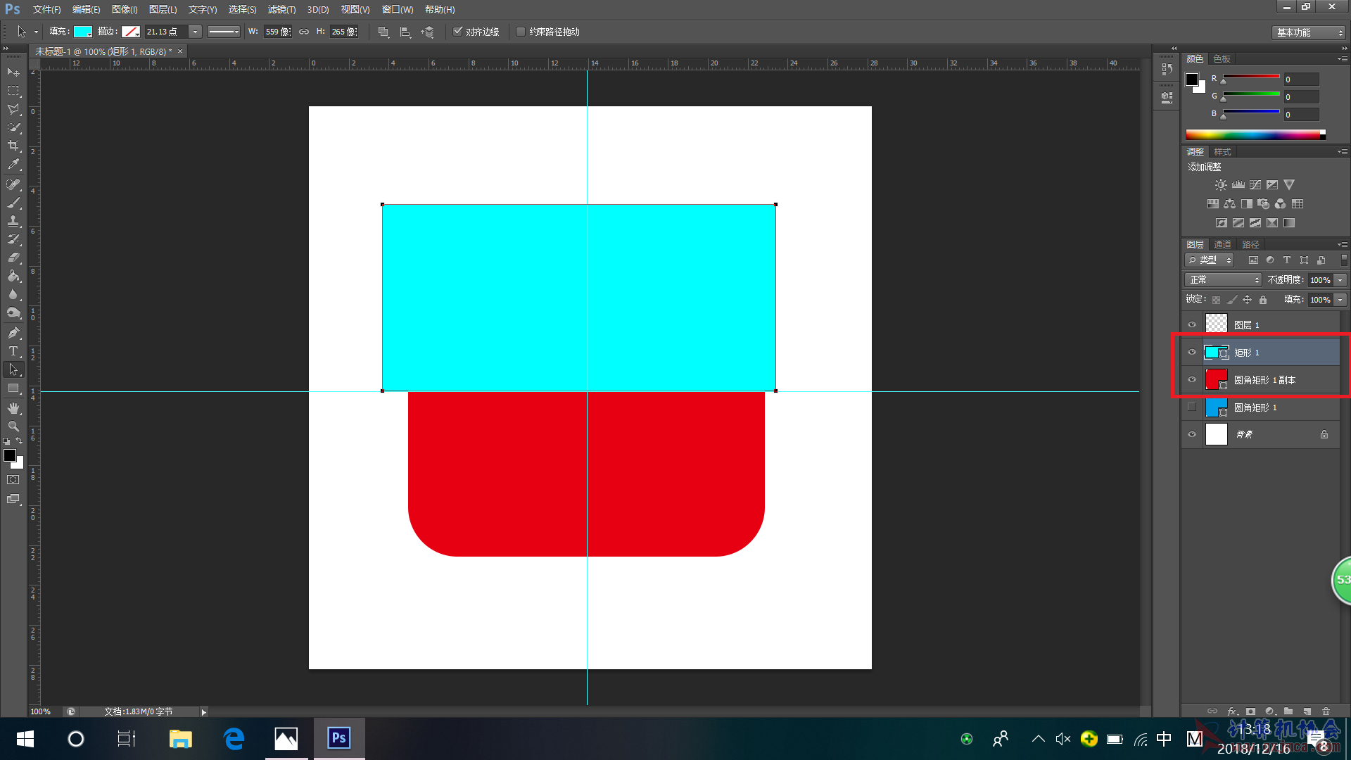Image resolution: width=1351 pixels, height=760 pixels.
Task: Select the Eyedropper tool
Action: coord(13,165)
